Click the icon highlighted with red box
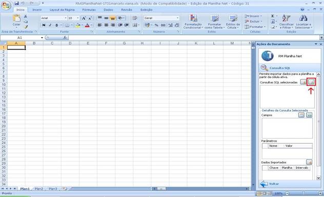Image resolution: width=324 pixels, height=197 pixels. point(311,82)
